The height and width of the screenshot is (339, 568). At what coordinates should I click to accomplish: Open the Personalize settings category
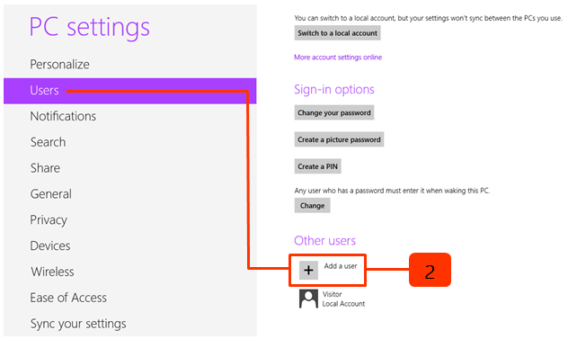[60, 64]
